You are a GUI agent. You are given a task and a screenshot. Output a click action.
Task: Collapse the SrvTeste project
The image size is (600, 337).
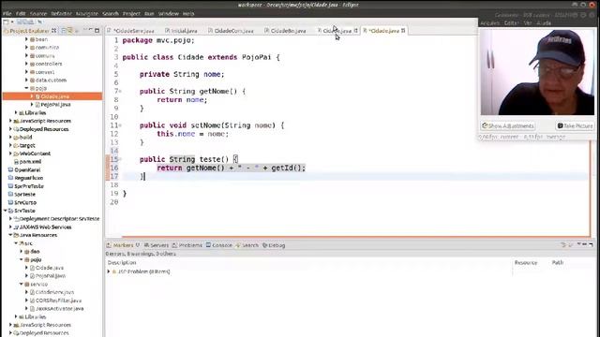coord(6,211)
